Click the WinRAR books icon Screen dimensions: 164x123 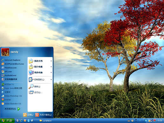[x=3, y=100]
